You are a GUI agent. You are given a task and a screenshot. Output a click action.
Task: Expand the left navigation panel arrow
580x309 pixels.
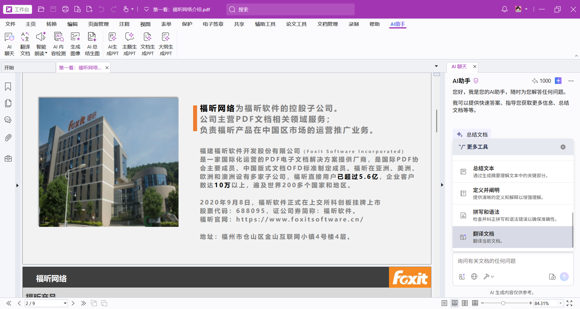pos(17,185)
